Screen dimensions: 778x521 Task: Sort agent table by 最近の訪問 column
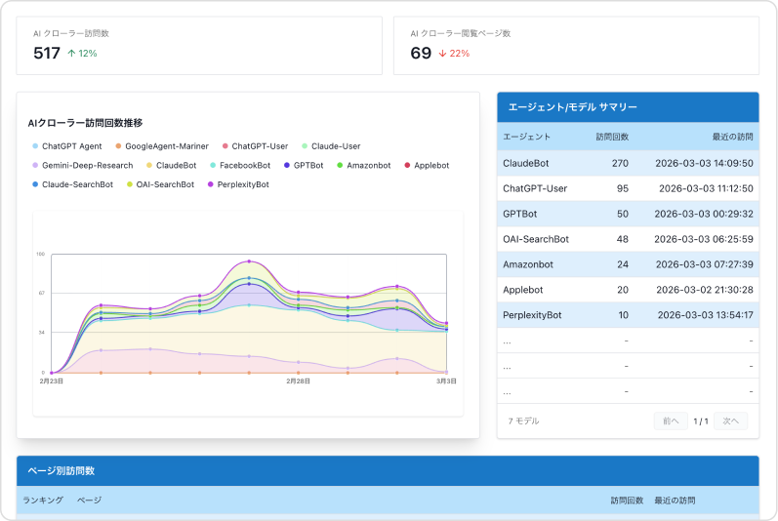point(731,137)
